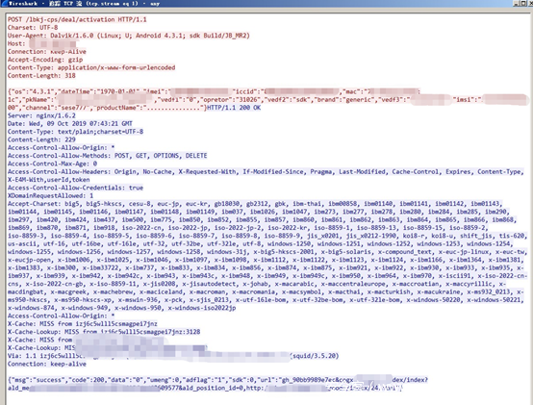Viewport: 533px width, 405px height.
Task: Click the "Connection: keep-alive" response header
Action: point(47,365)
